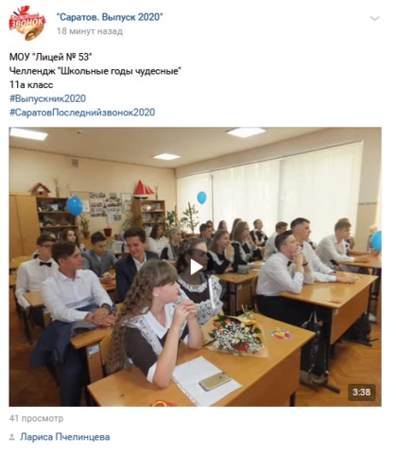Click the flower bouquet in video preview
Image resolution: width=396 pixels, height=454 pixels.
tap(239, 334)
